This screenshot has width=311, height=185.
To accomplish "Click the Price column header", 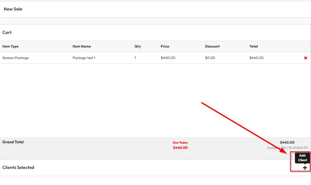I will tap(165, 46).
